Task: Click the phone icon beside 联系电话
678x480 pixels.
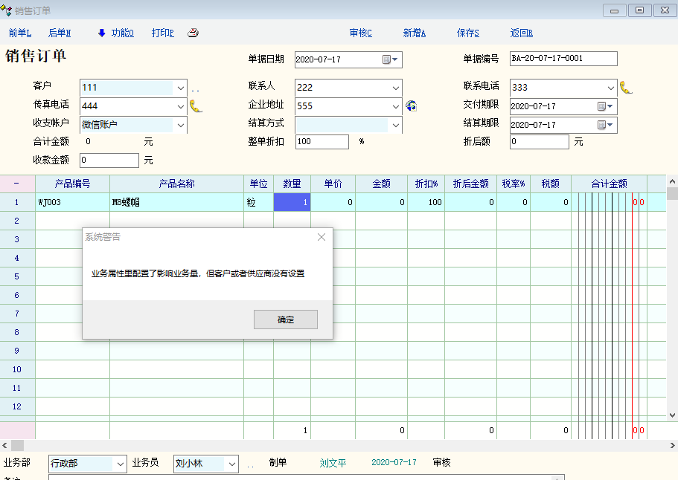Action: (x=626, y=88)
